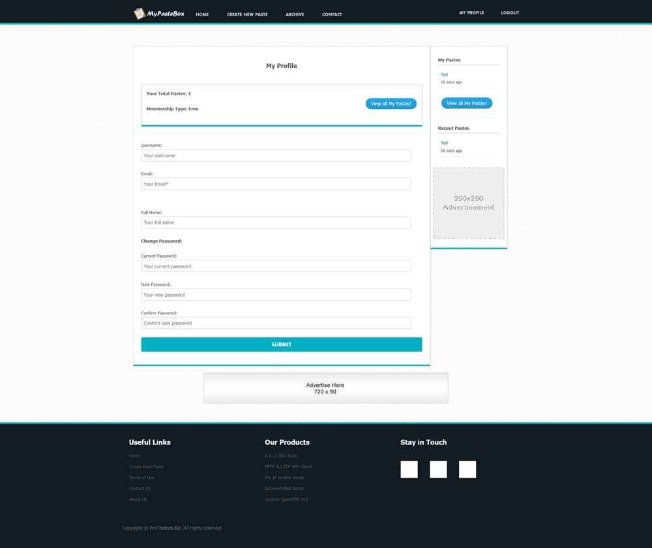This screenshot has width=652, height=548.
Task: Log out using the Logout link
Action: (x=510, y=13)
